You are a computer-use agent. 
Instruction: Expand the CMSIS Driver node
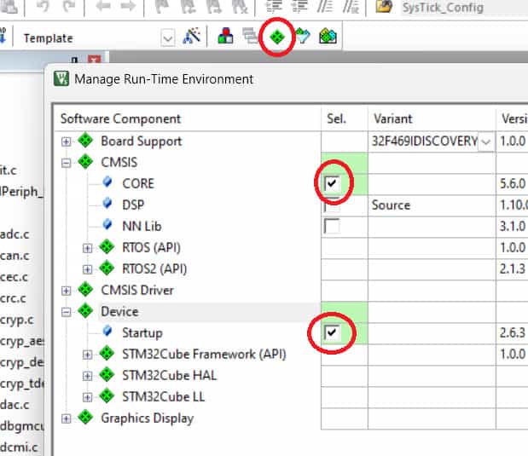pos(67,291)
